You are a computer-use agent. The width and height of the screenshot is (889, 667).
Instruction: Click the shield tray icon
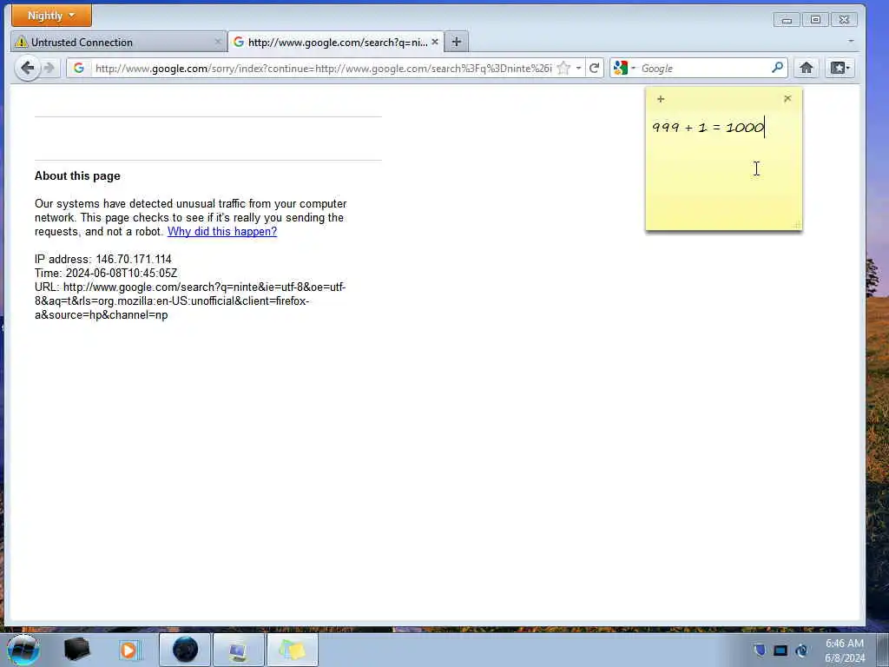point(760,650)
